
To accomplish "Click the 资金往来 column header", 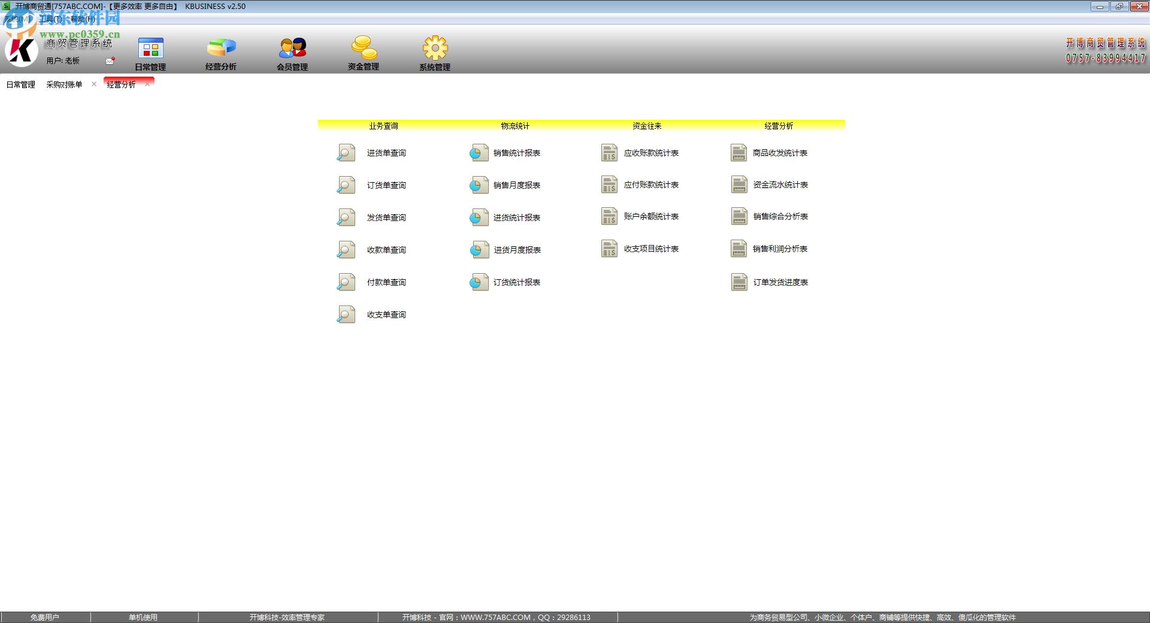I will [x=647, y=126].
